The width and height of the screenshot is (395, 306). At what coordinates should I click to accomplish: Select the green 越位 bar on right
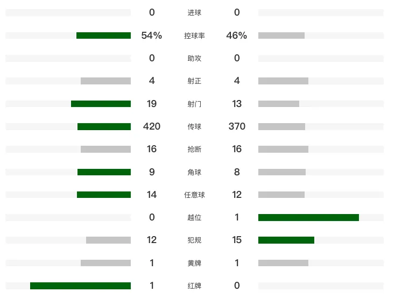point(308,217)
